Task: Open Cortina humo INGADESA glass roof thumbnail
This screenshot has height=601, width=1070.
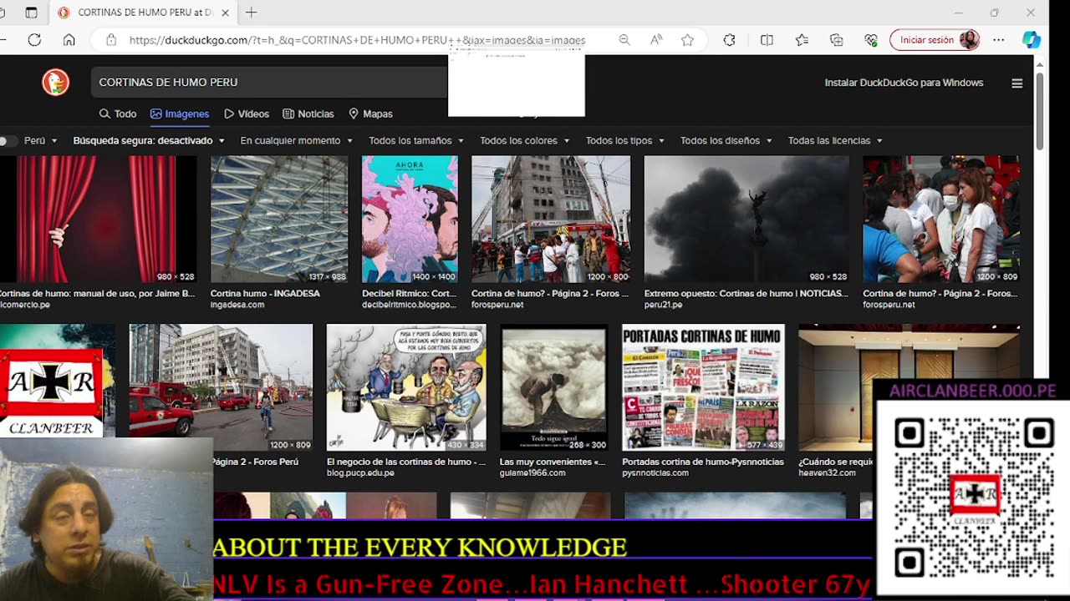Action: click(x=279, y=219)
